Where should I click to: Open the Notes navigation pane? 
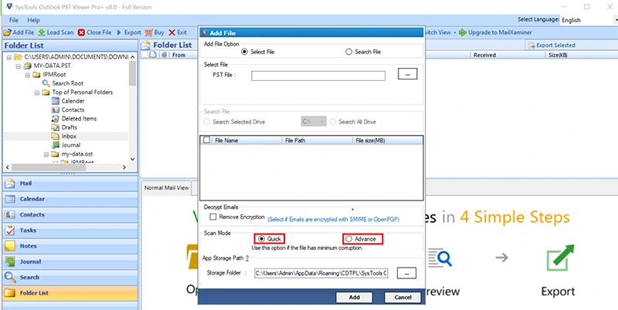click(x=70, y=246)
